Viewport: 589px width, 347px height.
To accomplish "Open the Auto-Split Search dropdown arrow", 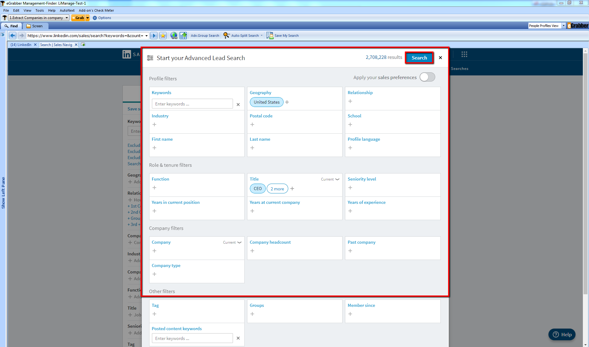I will (262, 36).
